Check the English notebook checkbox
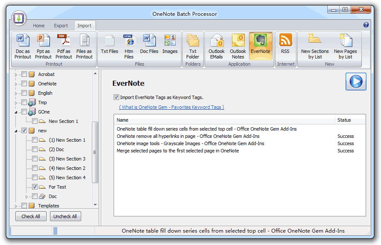Viewport: 381px width, 245px height. [x=24, y=93]
